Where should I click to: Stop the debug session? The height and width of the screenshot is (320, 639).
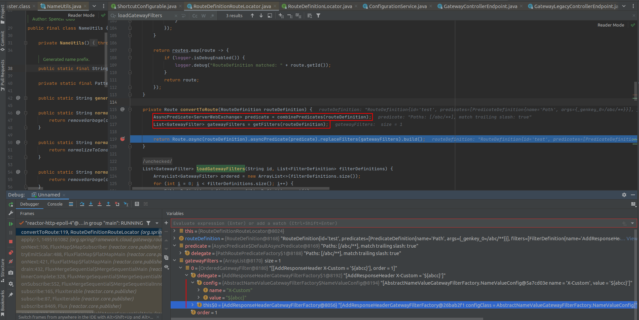coord(11,242)
